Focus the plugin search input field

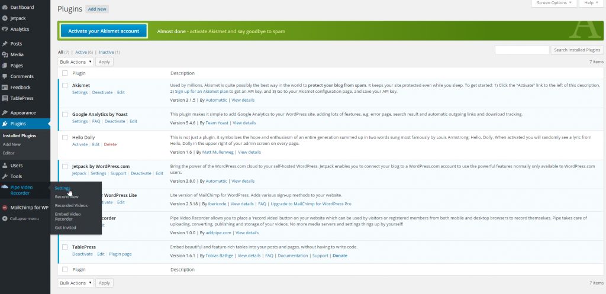pyautogui.click(x=522, y=50)
